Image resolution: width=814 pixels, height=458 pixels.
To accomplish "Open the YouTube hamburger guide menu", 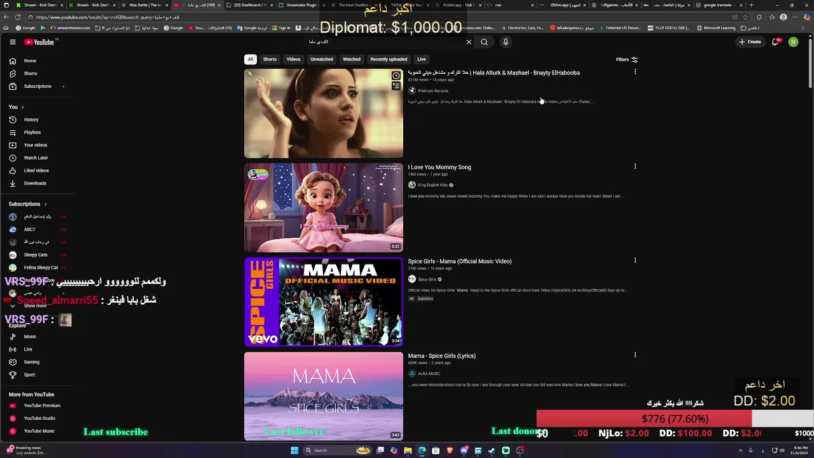I will [x=12, y=42].
